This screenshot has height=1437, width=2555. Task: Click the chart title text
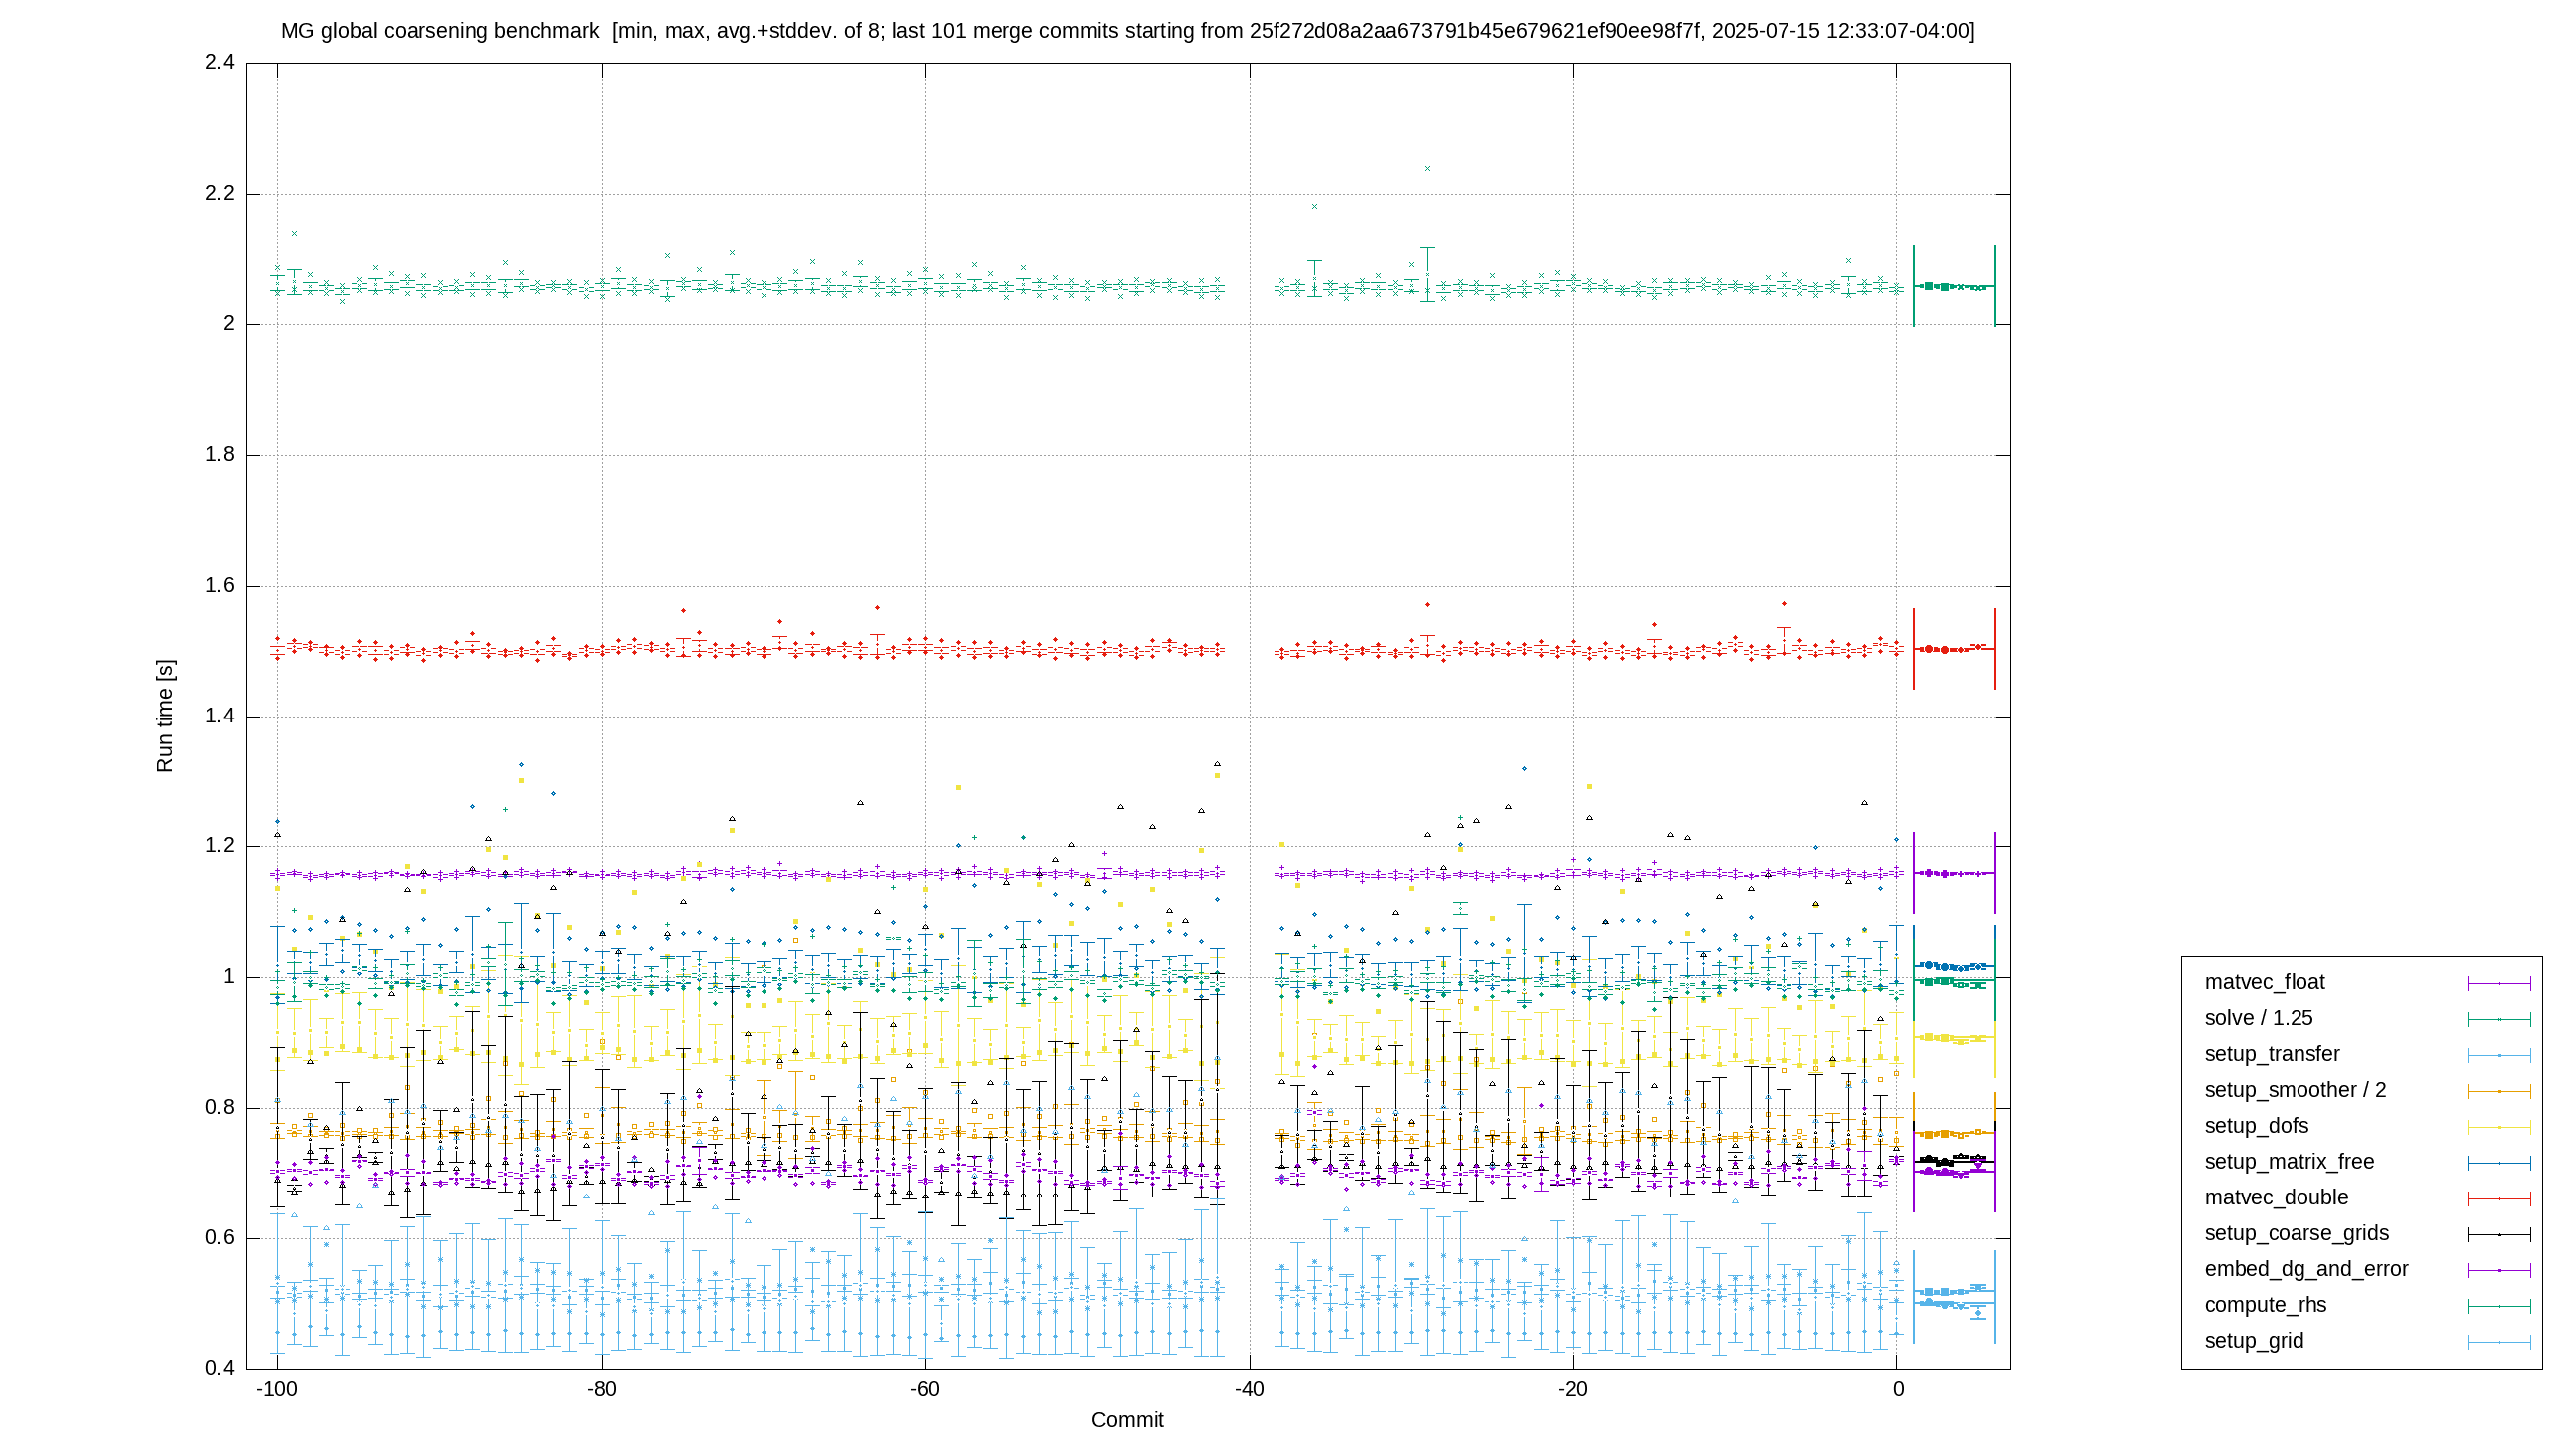coord(1128,31)
